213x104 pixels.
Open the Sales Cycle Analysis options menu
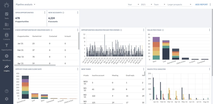(210, 69)
